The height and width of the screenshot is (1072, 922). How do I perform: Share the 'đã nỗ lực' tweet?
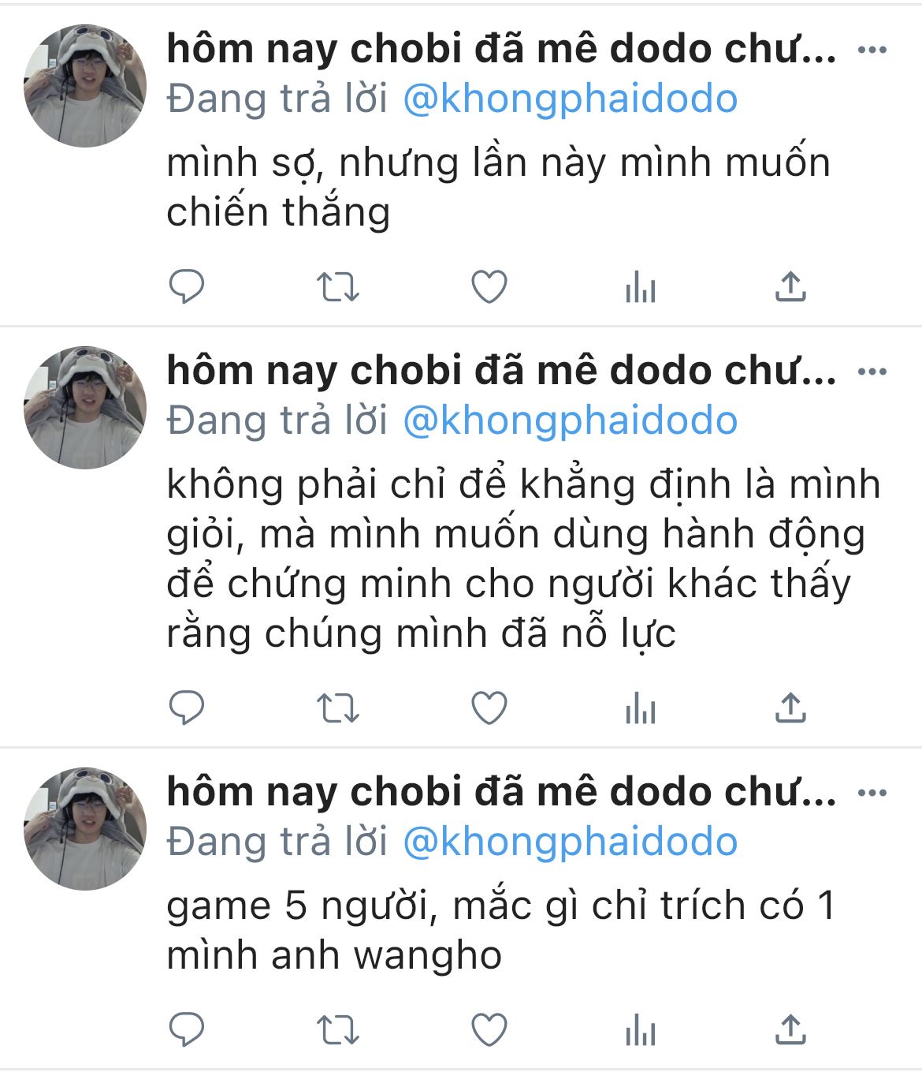point(790,708)
